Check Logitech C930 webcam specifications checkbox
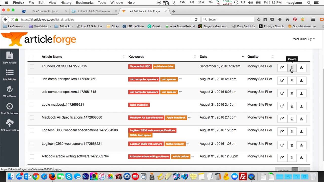The height and width of the screenshot is (182, 324). coord(32,130)
